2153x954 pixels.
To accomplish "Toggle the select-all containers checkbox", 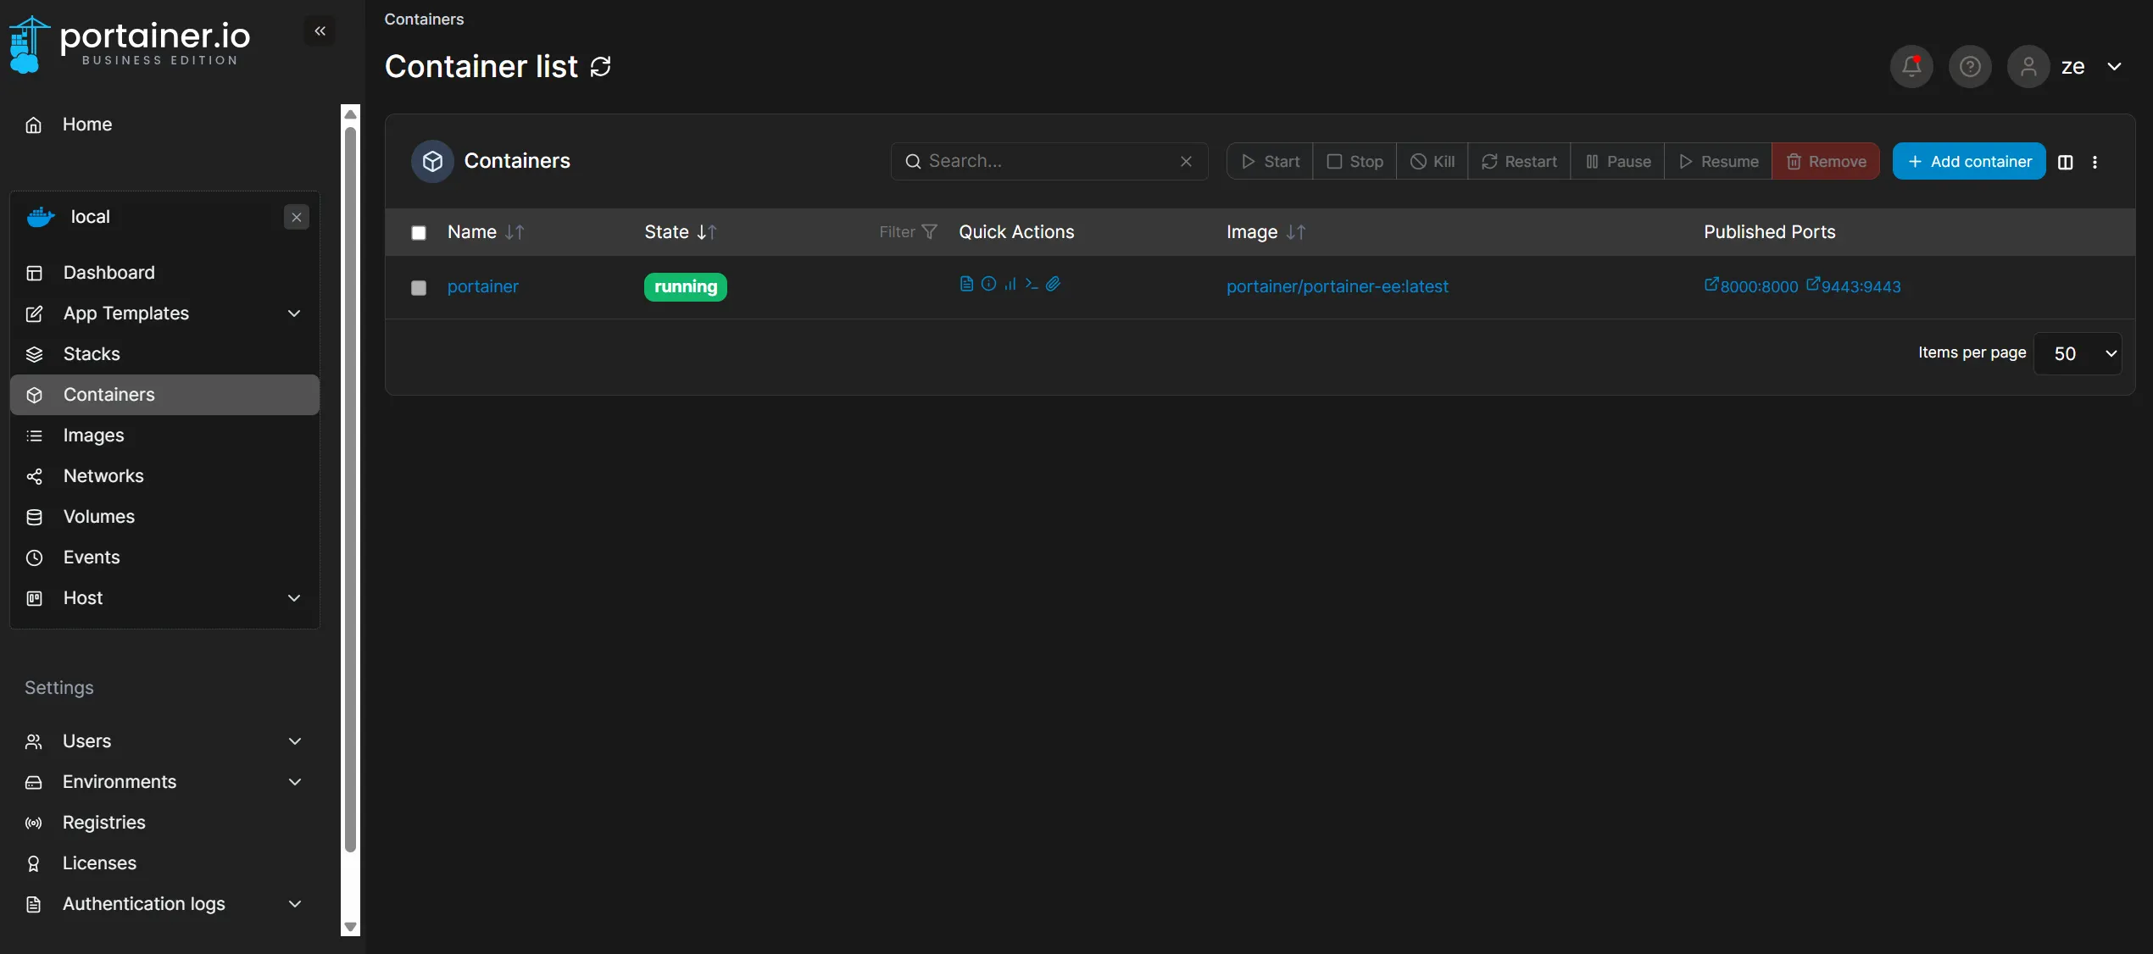I will (x=419, y=233).
